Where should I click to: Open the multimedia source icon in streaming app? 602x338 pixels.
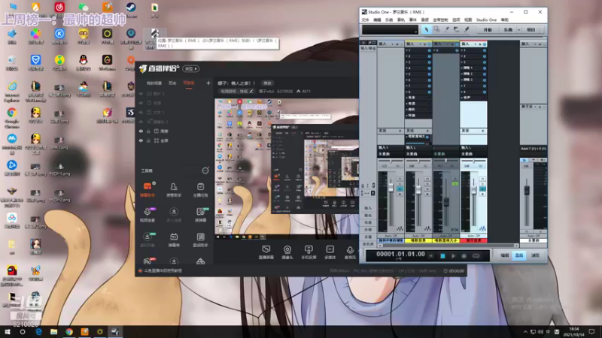coord(329,251)
